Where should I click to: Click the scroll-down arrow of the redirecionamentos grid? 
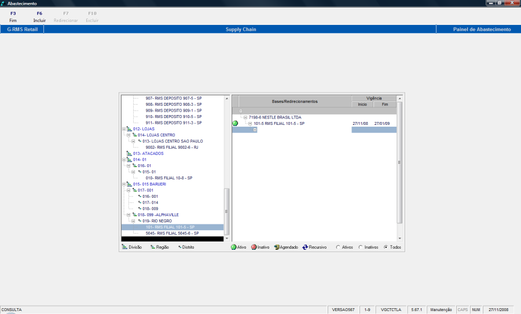click(399, 238)
